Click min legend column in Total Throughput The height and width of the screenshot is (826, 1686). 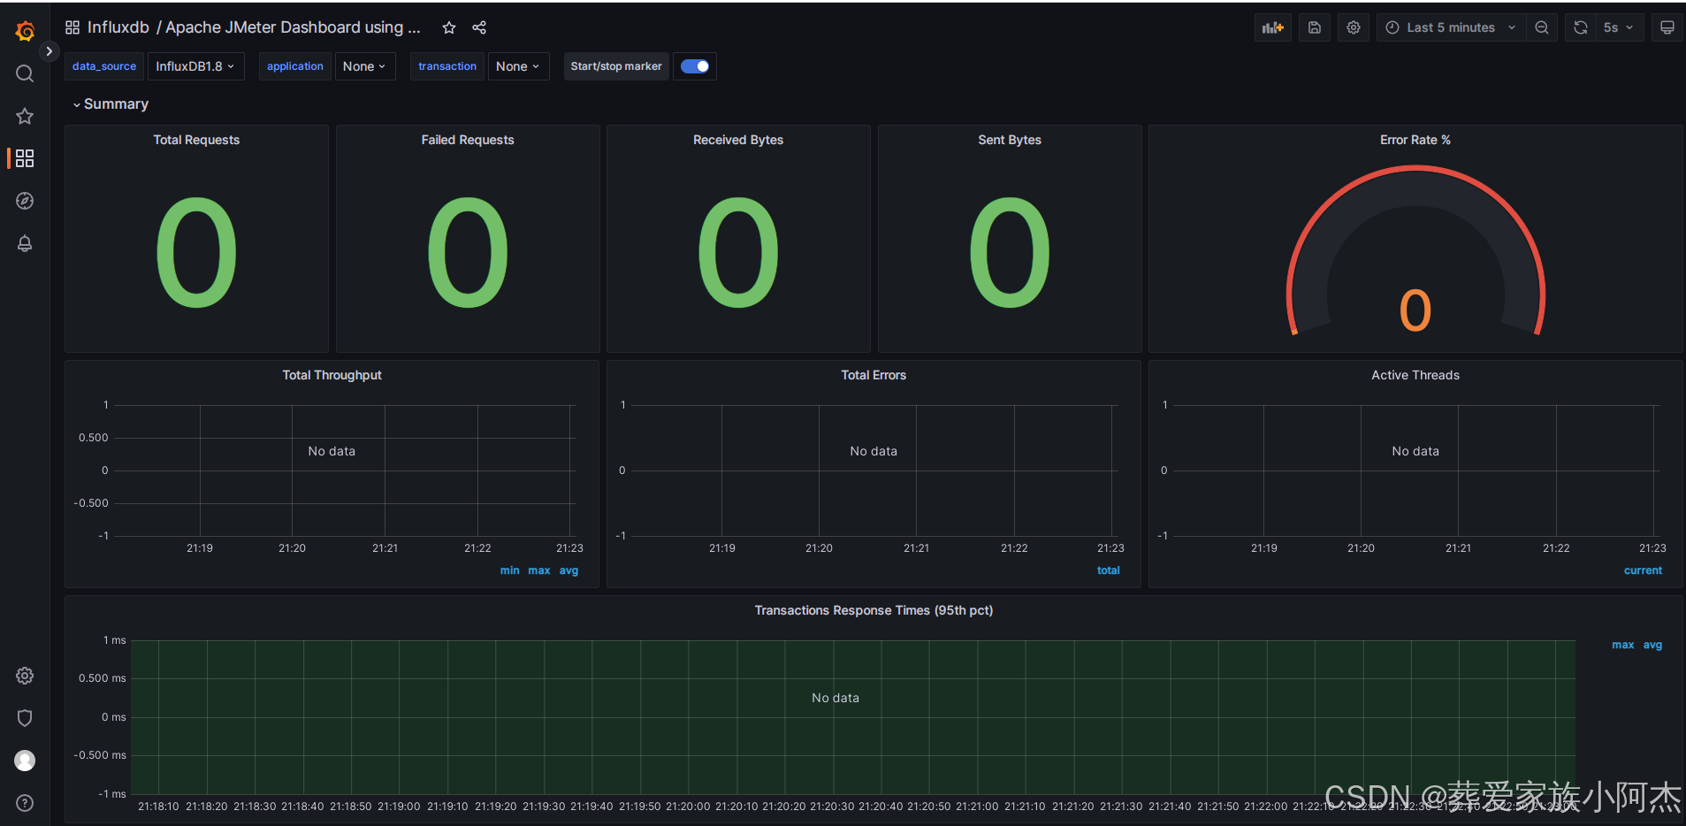click(510, 570)
